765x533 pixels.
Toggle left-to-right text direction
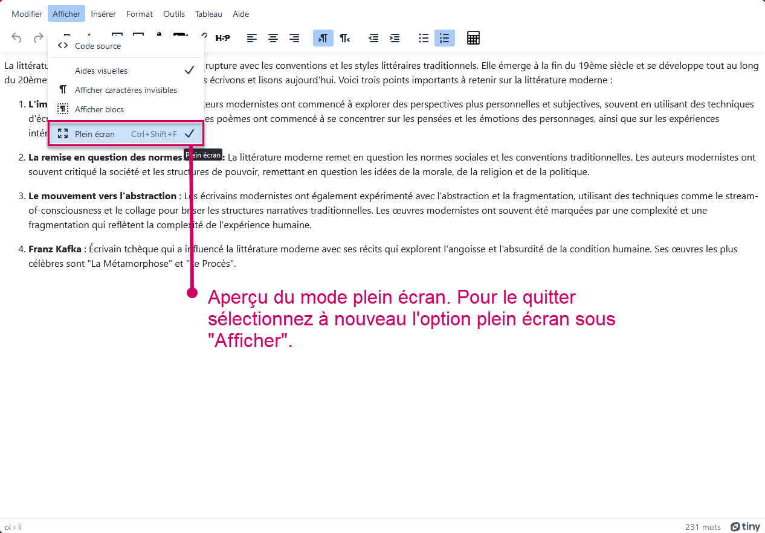[323, 38]
